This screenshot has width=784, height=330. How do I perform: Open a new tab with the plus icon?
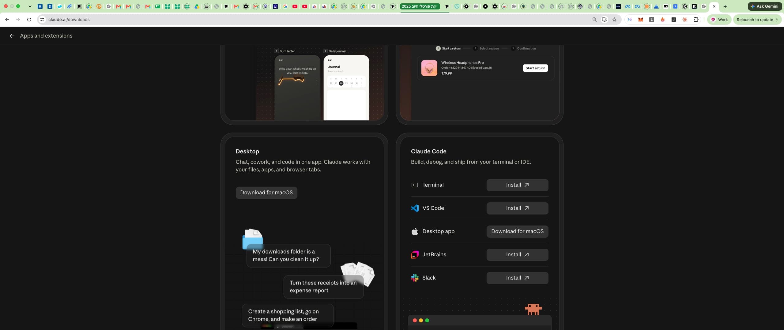pos(725,6)
